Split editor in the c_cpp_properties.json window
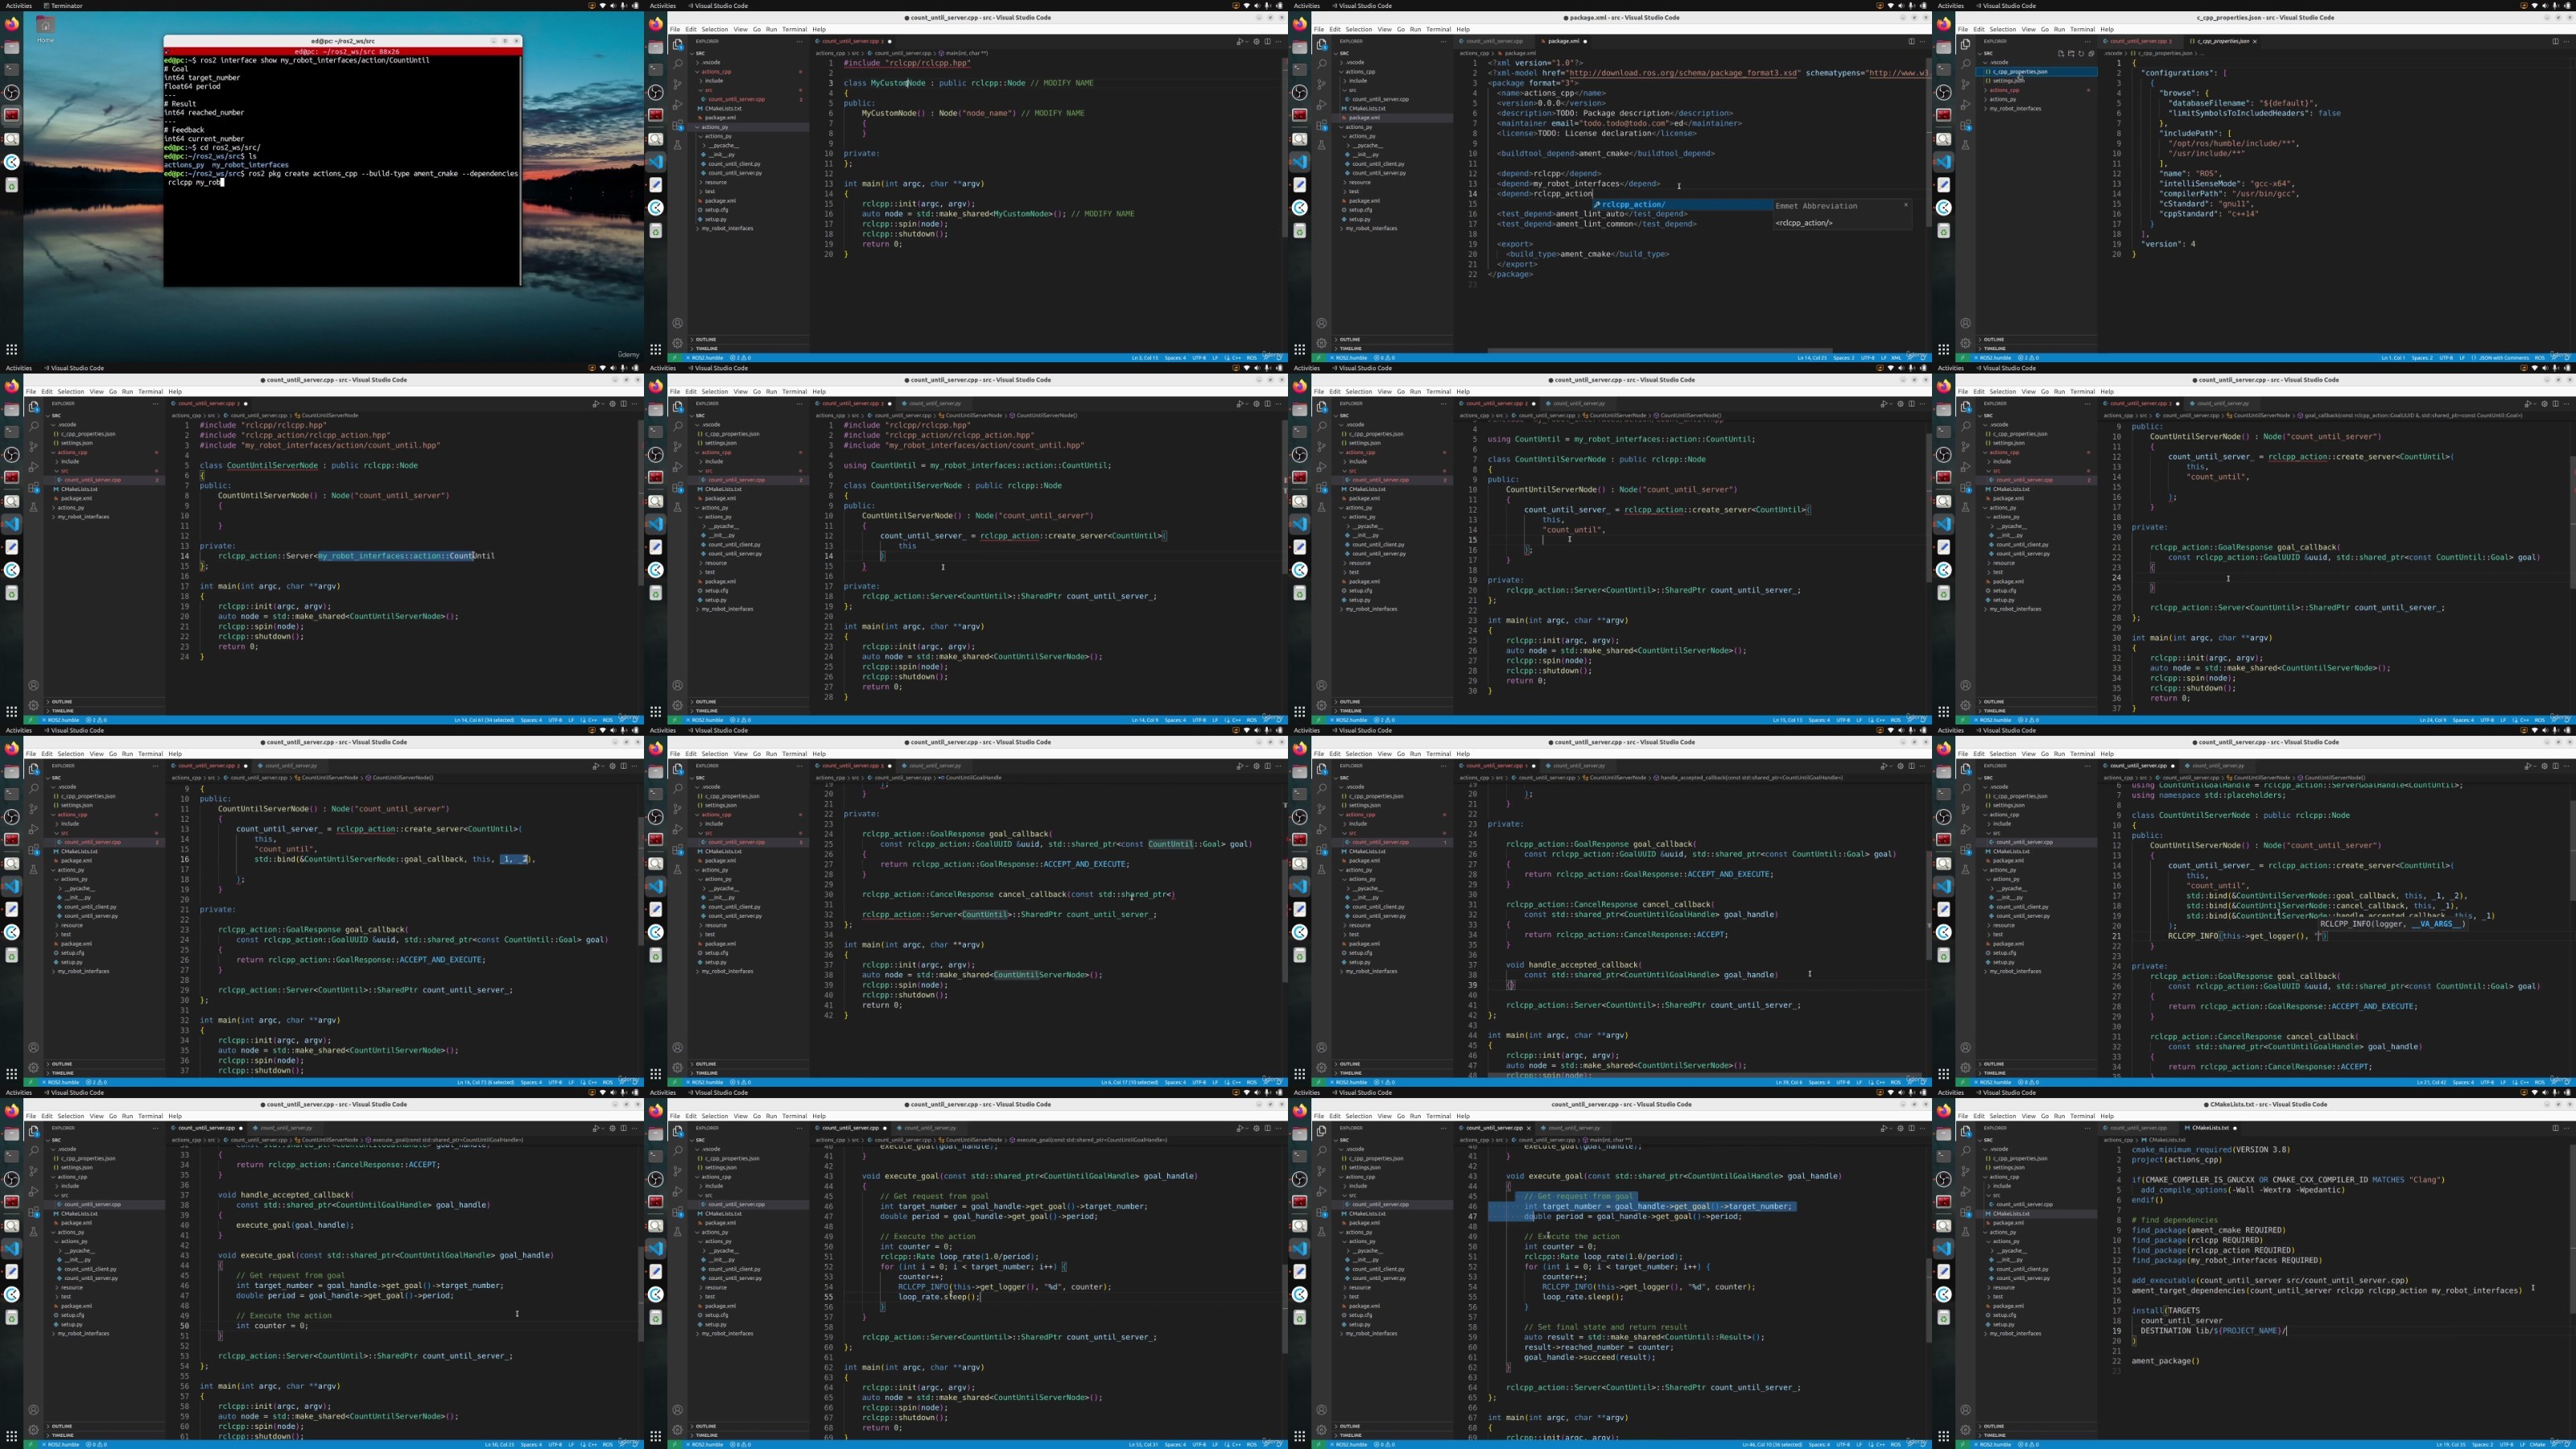The width and height of the screenshot is (2576, 1449). pyautogui.click(x=2556, y=41)
